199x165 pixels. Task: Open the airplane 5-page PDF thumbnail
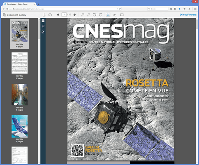click(19, 126)
